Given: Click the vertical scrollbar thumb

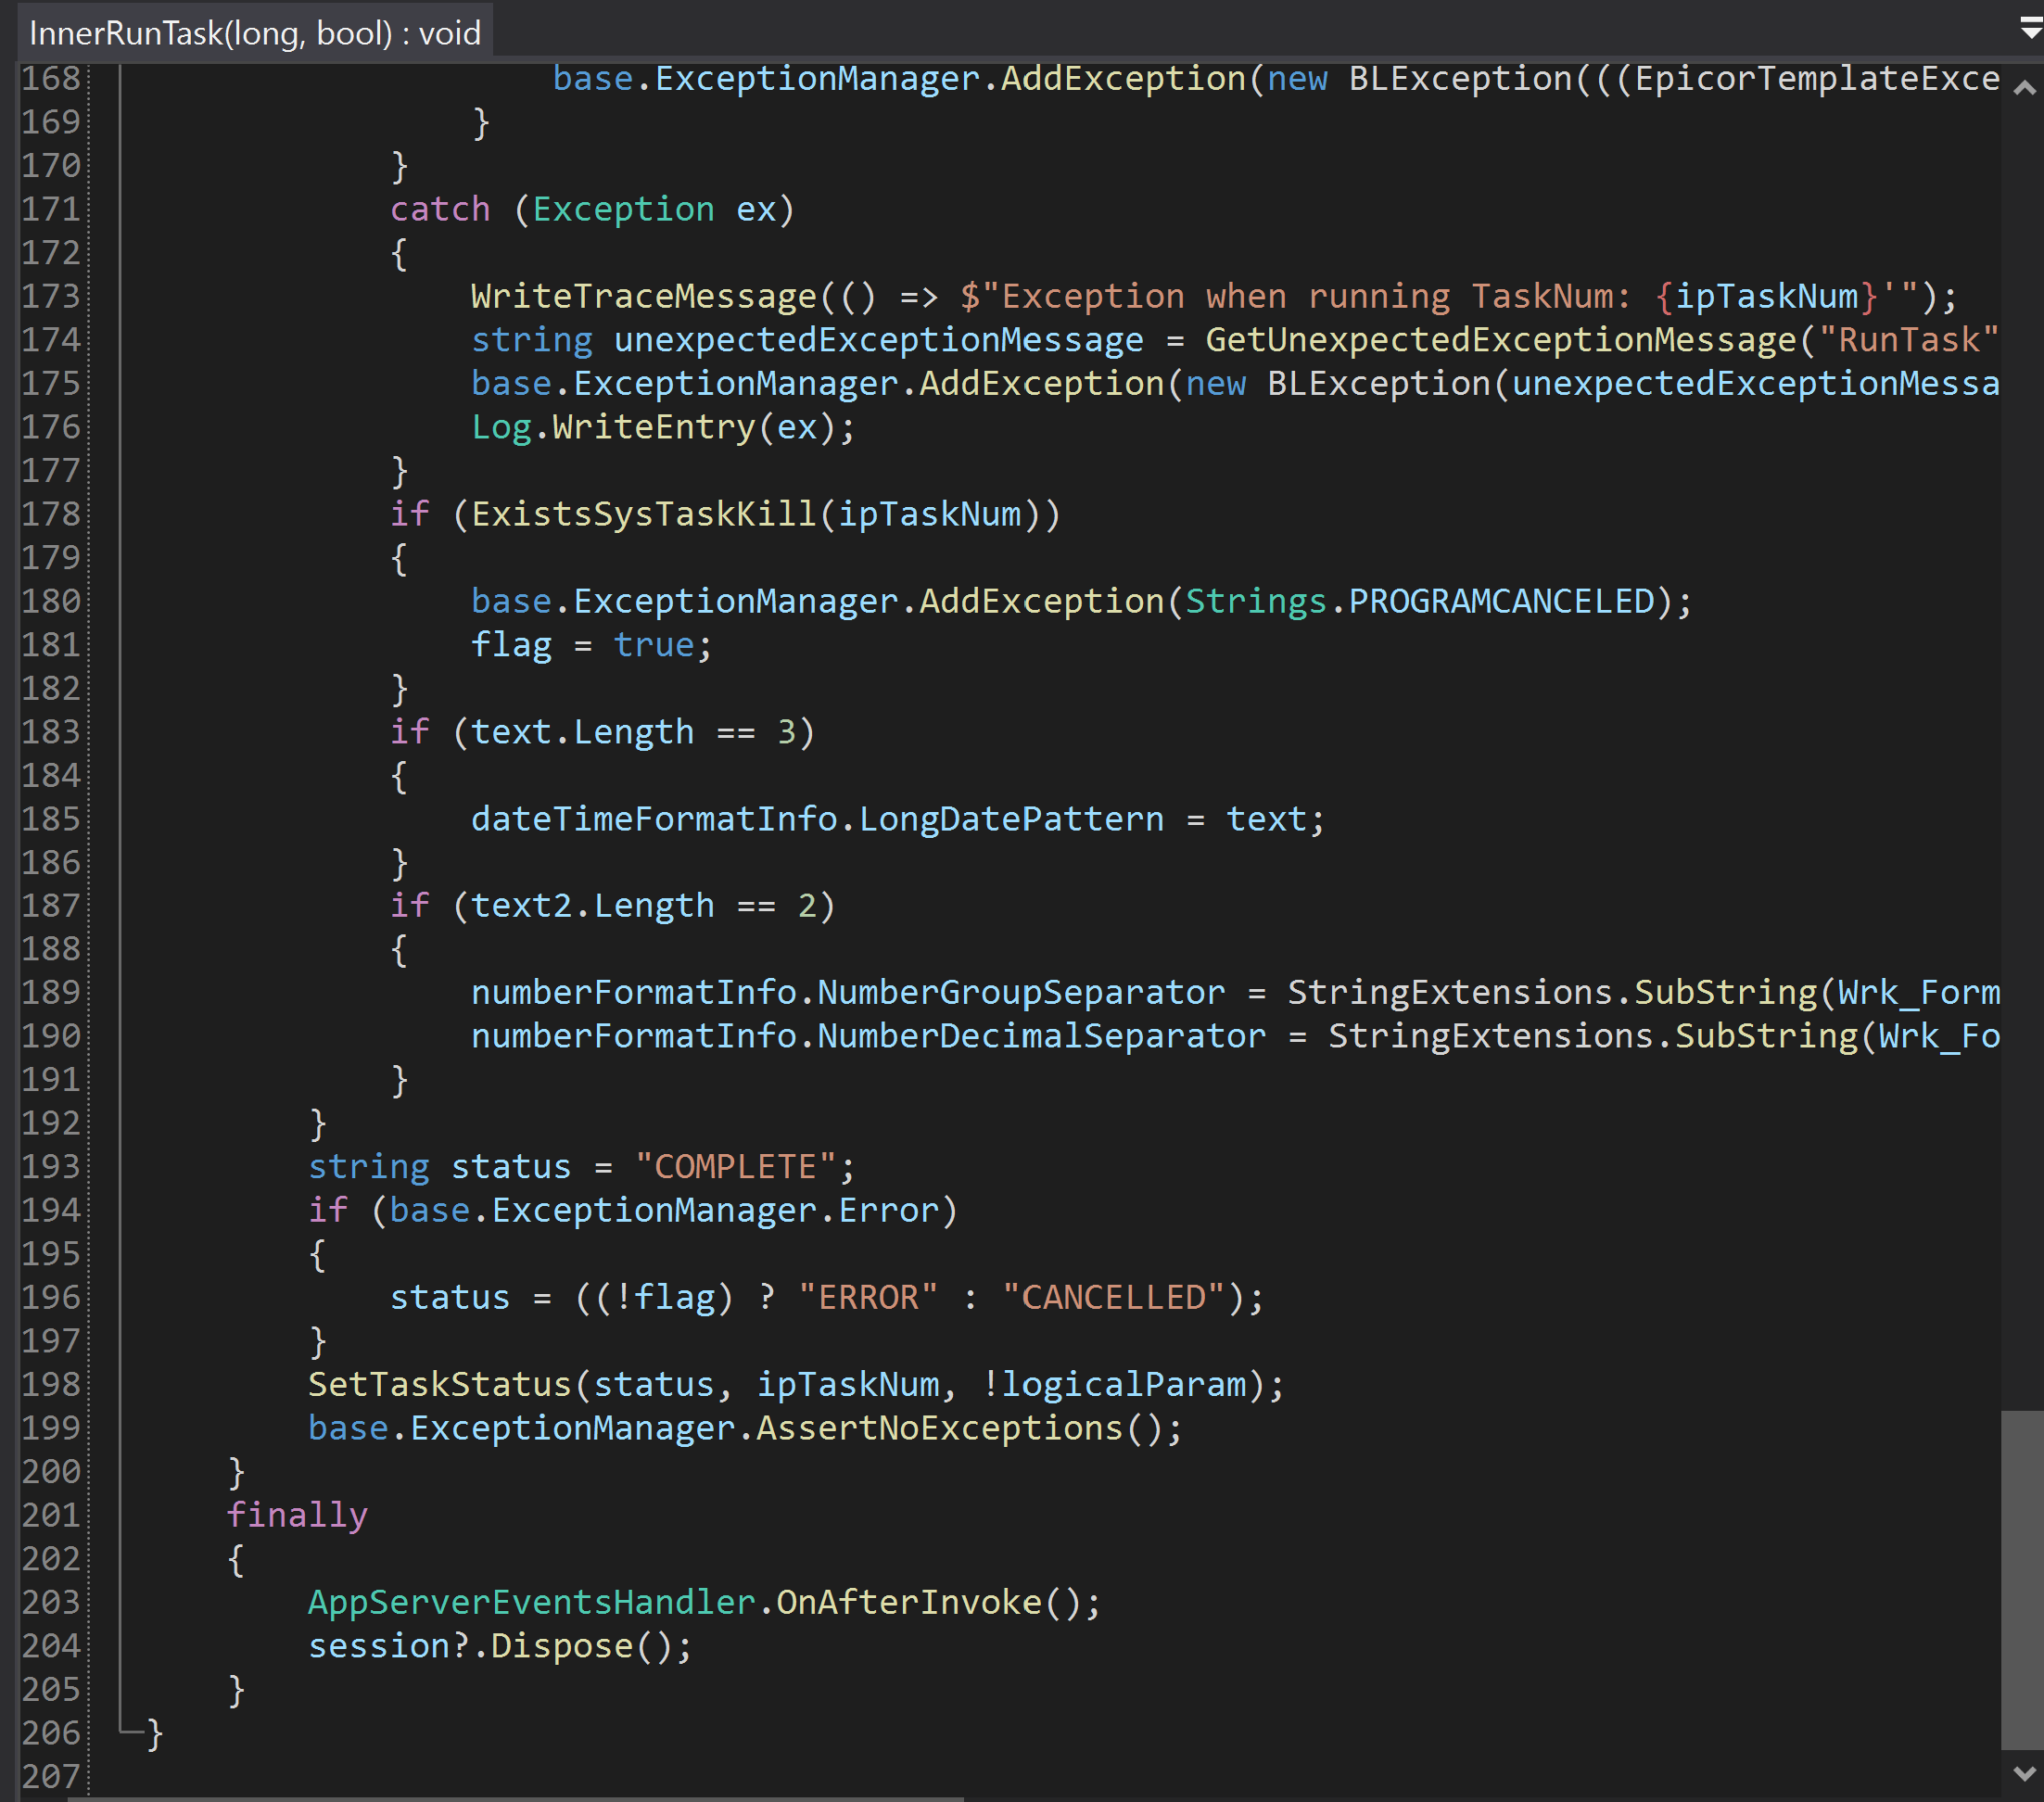Looking at the screenshot, I should [x=2022, y=1580].
